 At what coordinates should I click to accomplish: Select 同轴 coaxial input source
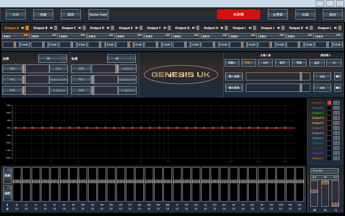pos(299,63)
